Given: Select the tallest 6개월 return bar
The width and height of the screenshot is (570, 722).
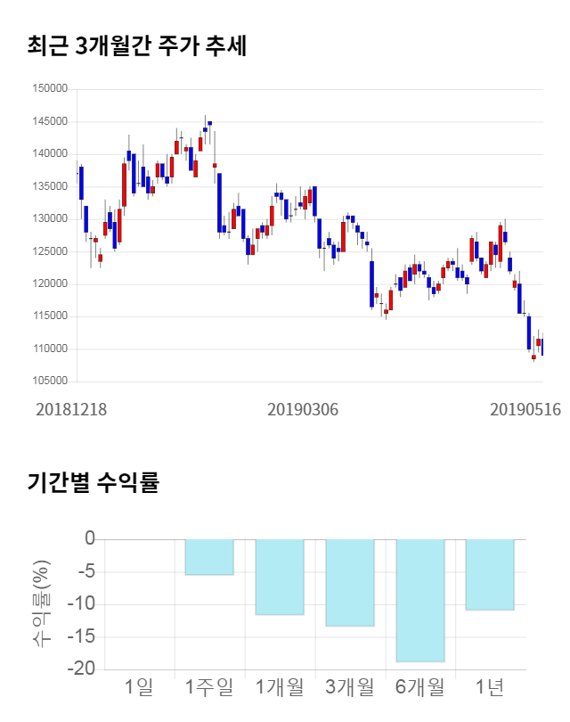Looking at the screenshot, I should [420, 600].
